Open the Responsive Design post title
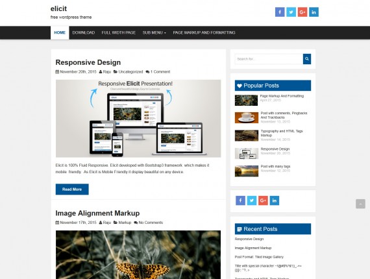This screenshot has width=370, height=279. coord(88,62)
